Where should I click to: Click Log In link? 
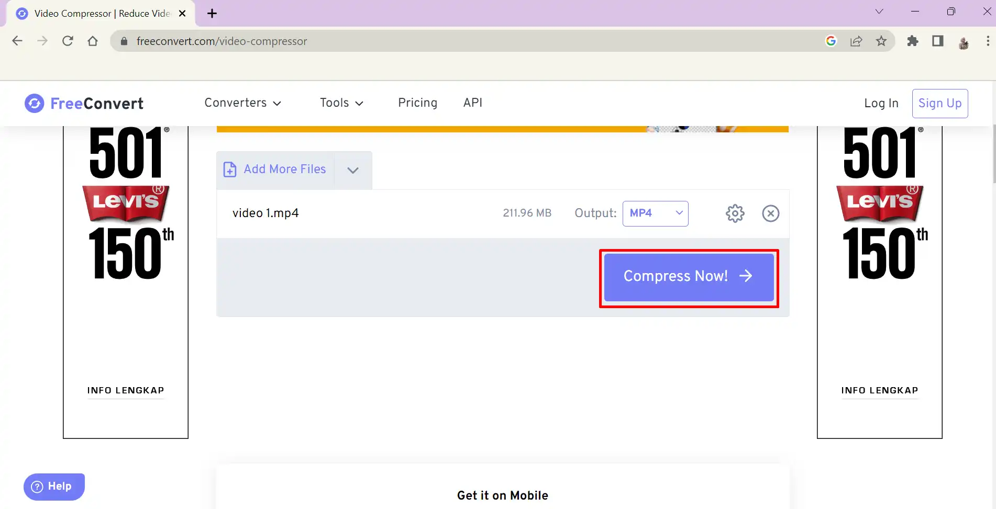tap(881, 104)
